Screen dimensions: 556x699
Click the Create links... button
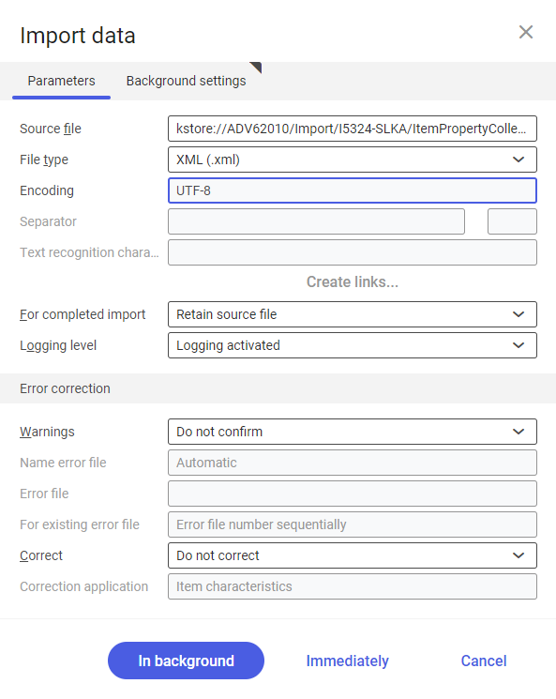(x=353, y=281)
